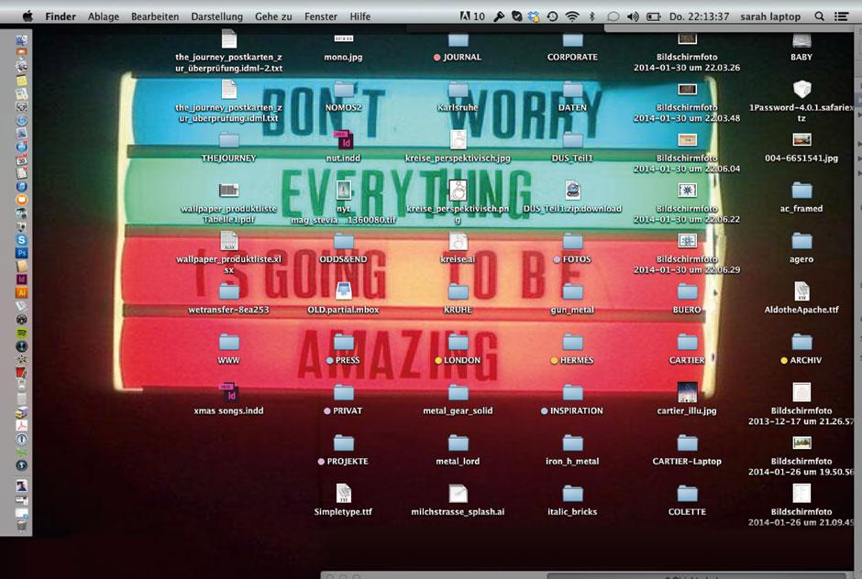862x579 pixels.
Task: Open the Darstellung menu
Action: click(217, 16)
